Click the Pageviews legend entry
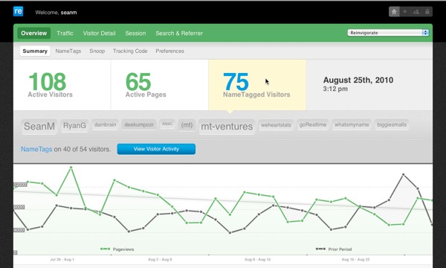 pos(117,249)
